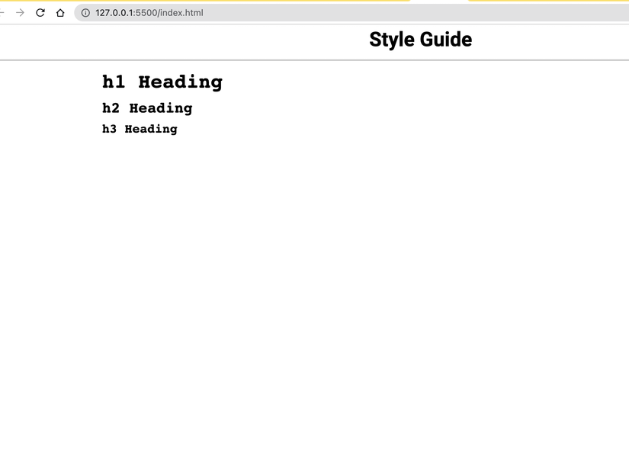Click the Style Guide page title
629x462 pixels.
[420, 40]
